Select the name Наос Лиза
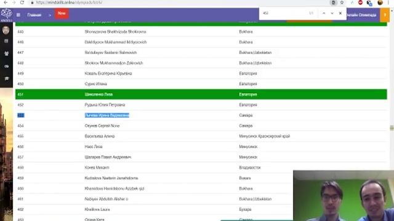The height and width of the screenshot is (221, 394). pos(94,147)
